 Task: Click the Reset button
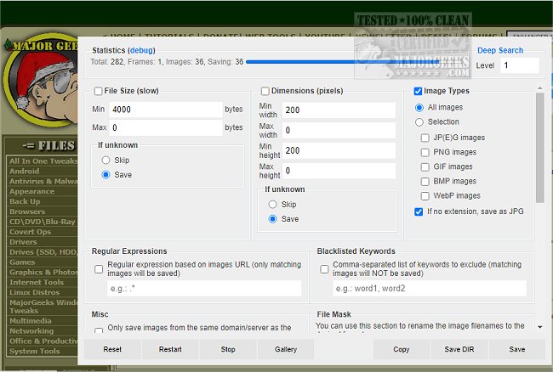point(112,349)
